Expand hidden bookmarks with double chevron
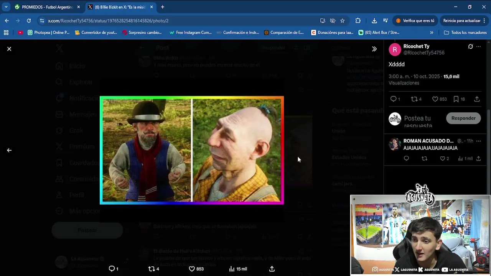This screenshot has width=491, height=276. pyautogui.click(x=432, y=33)
